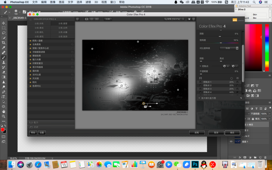Uncheck the left checkbox of 控制点 2
This screenshot has height=170, width=272.
tap(201, 86)
